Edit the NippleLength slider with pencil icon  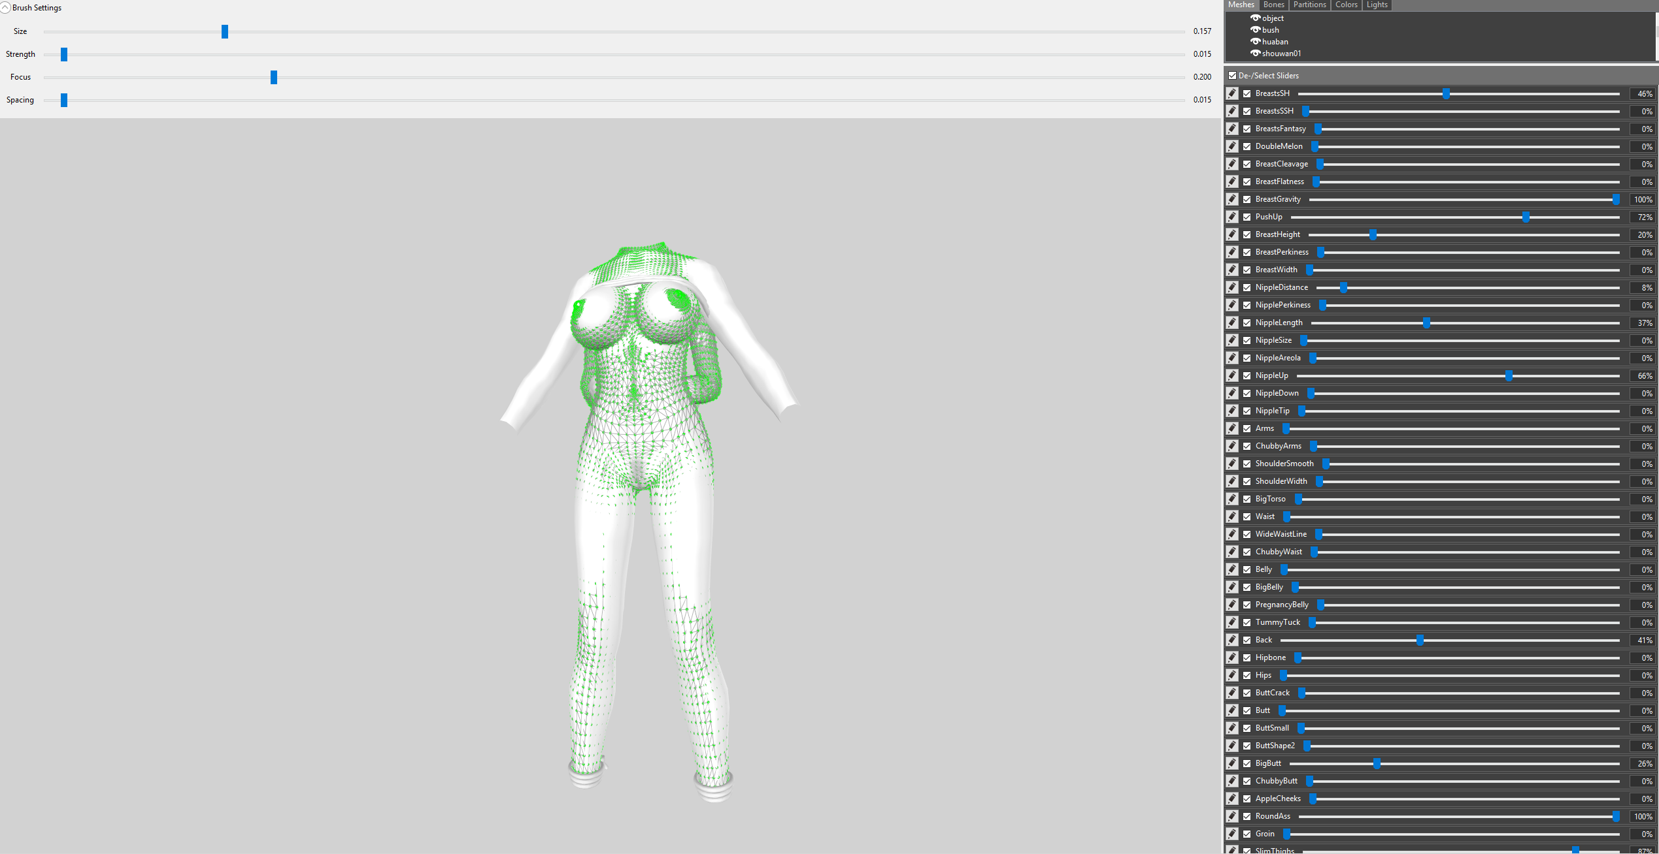tap(1232, 323)
